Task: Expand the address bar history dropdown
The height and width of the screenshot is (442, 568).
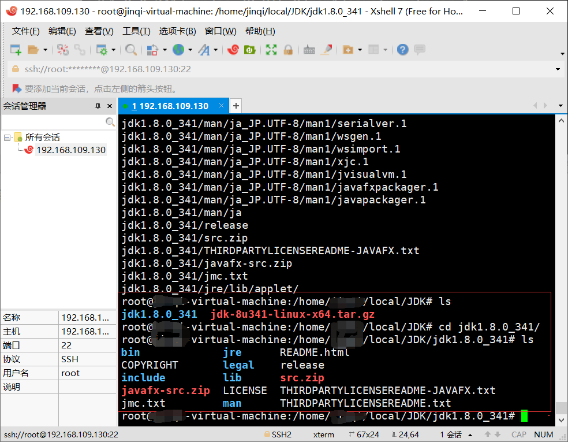Action: [x=558, y=69]
